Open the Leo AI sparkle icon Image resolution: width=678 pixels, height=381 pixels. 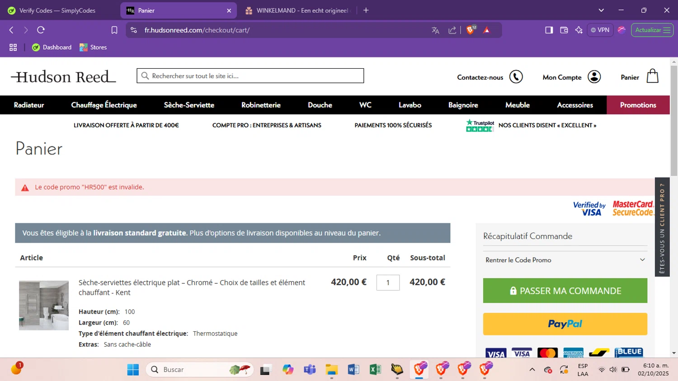click(579, 30)
